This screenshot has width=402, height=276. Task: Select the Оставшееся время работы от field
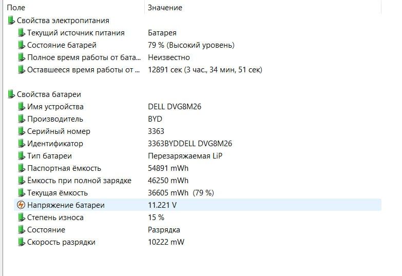coord(84,70)
